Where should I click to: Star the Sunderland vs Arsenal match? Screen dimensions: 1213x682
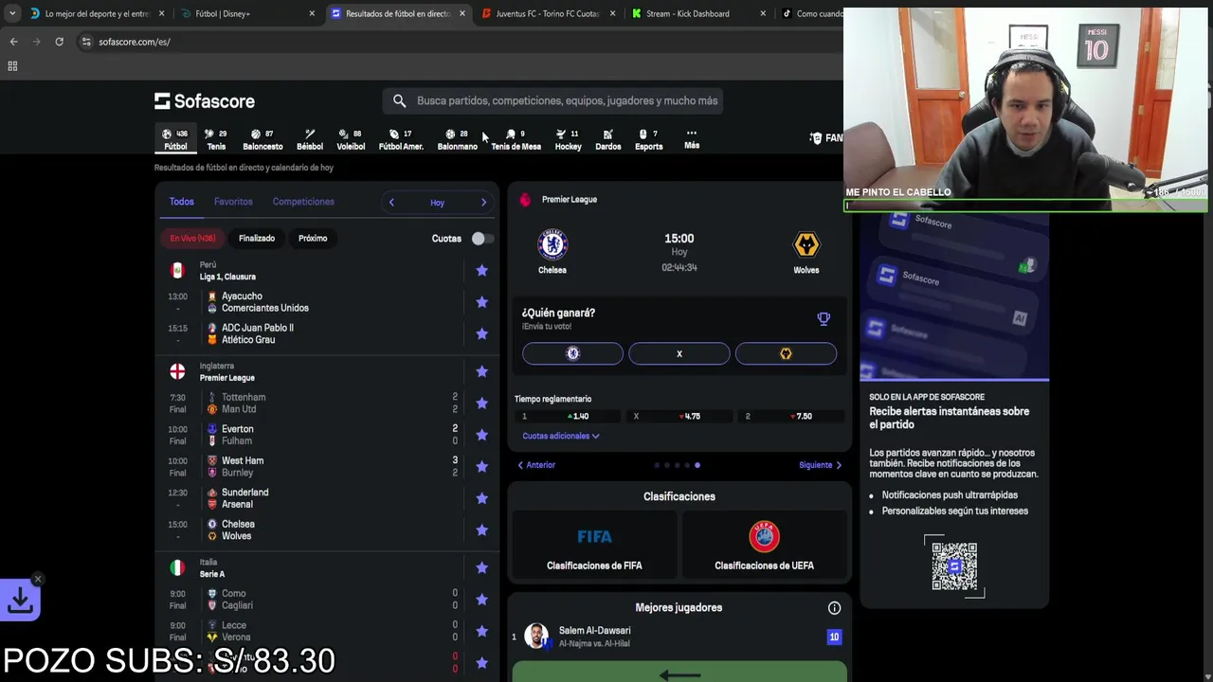481,498
